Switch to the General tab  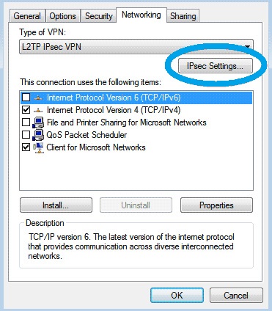27,16
